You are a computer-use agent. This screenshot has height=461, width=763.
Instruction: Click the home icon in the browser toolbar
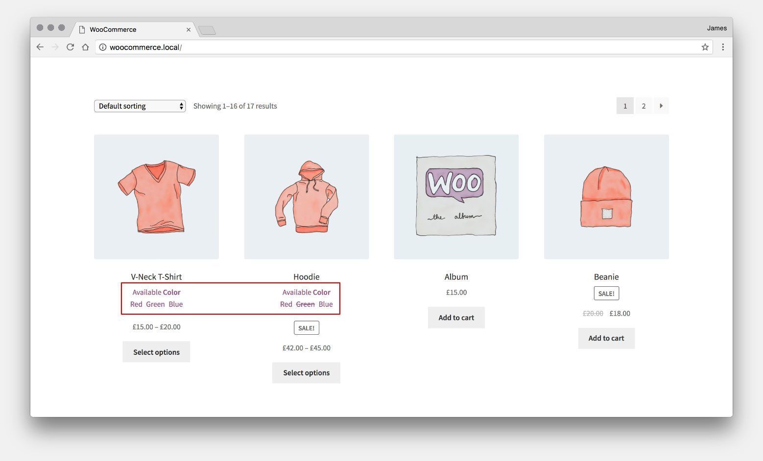[86, 47]
